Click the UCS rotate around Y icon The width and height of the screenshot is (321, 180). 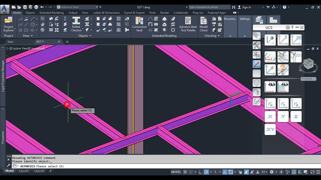(x=283, y=104)
